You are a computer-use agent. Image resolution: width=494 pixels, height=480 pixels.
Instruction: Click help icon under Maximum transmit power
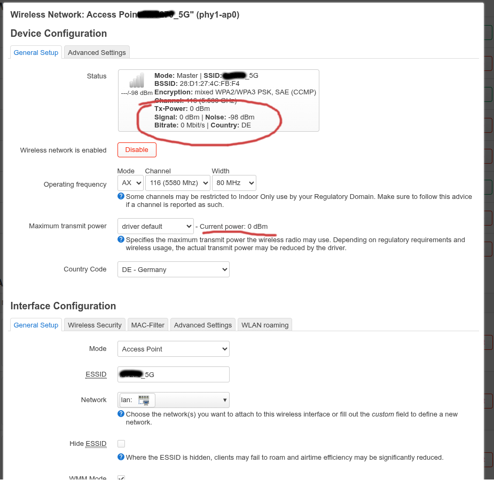pos(121,239)
